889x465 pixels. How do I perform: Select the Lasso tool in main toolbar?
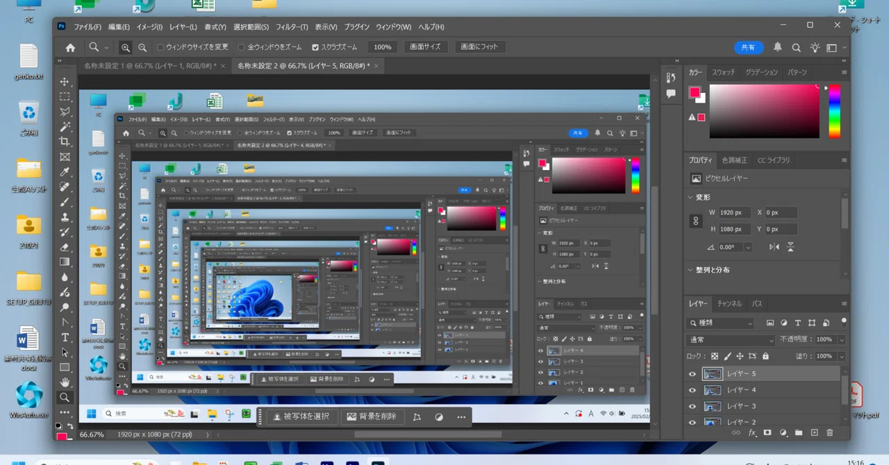65,112
